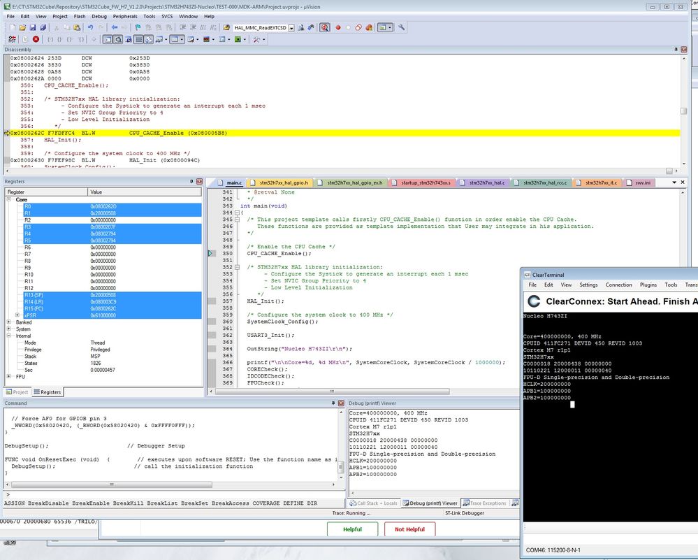Screen dimensions: 698x560
Task: Click the red Stop execution icon
Action: pyautogui.click(x=36, y=40)
